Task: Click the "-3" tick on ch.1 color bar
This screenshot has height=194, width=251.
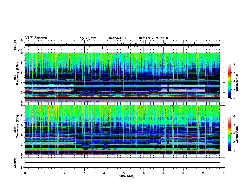Action: [x=234, y=64]
